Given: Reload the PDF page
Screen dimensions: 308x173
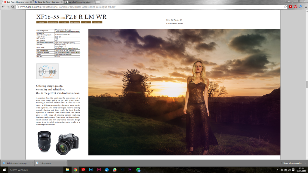Looking at the screenshot, I should [x=13, y=7].
